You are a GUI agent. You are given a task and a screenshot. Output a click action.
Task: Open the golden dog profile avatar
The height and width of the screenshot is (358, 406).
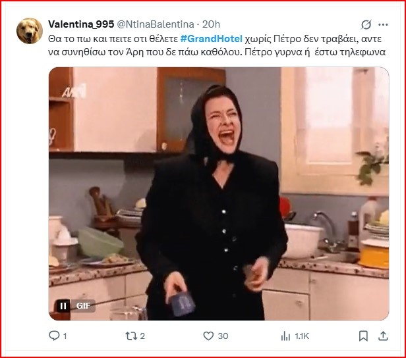(x=30, y=31)
